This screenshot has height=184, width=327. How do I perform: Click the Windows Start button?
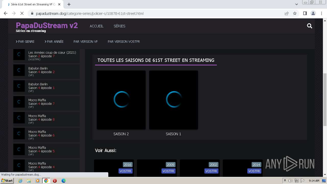click(7, 181)
